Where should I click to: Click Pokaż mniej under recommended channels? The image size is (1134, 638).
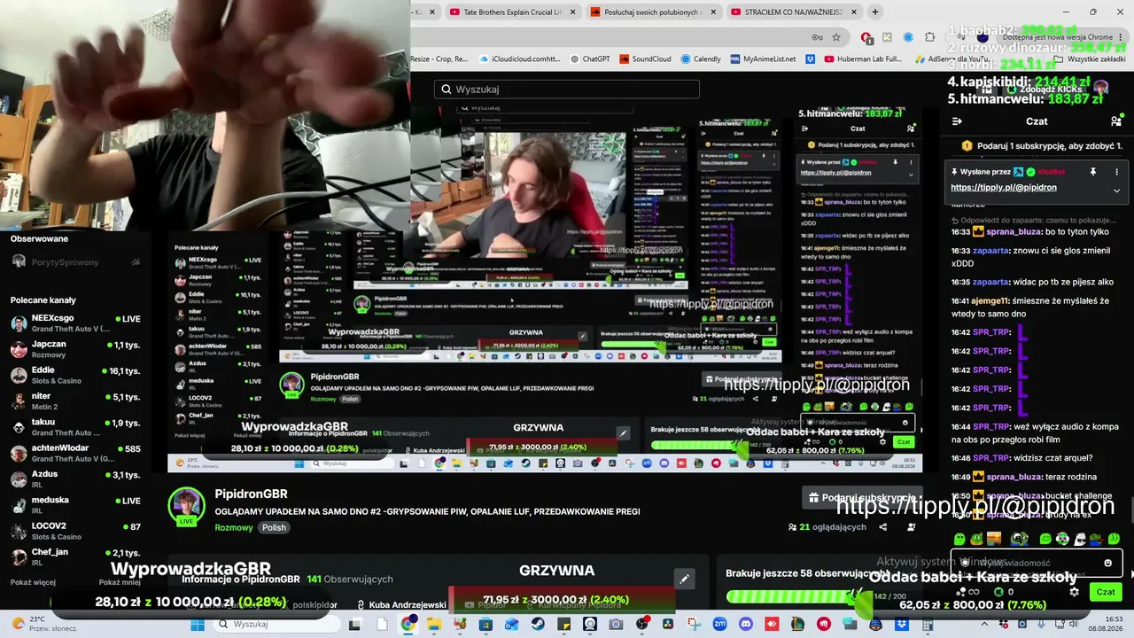pyautogui.click(x=120, y=582)
